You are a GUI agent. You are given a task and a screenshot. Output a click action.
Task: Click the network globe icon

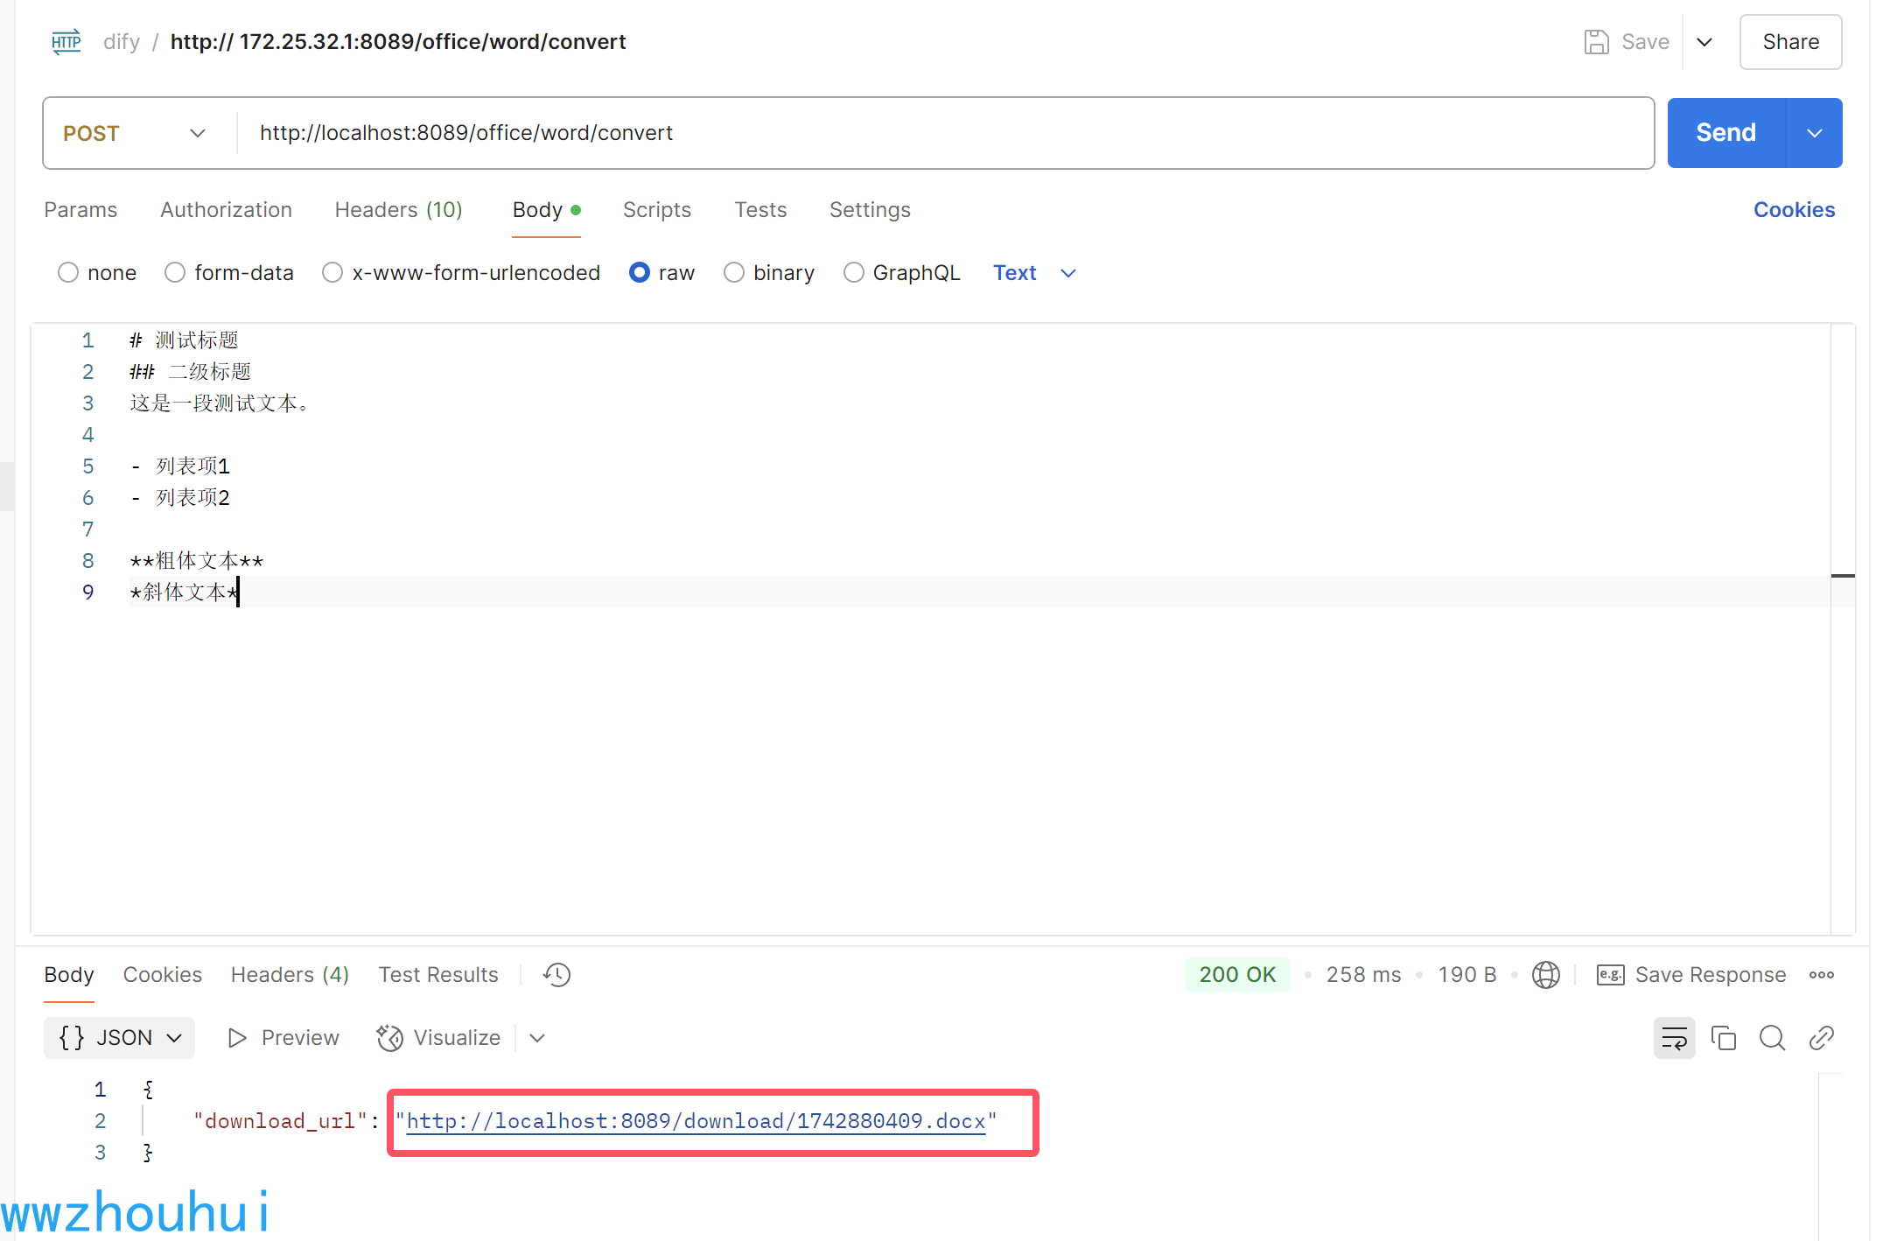pyautogui.click(x=1545, y=975)
